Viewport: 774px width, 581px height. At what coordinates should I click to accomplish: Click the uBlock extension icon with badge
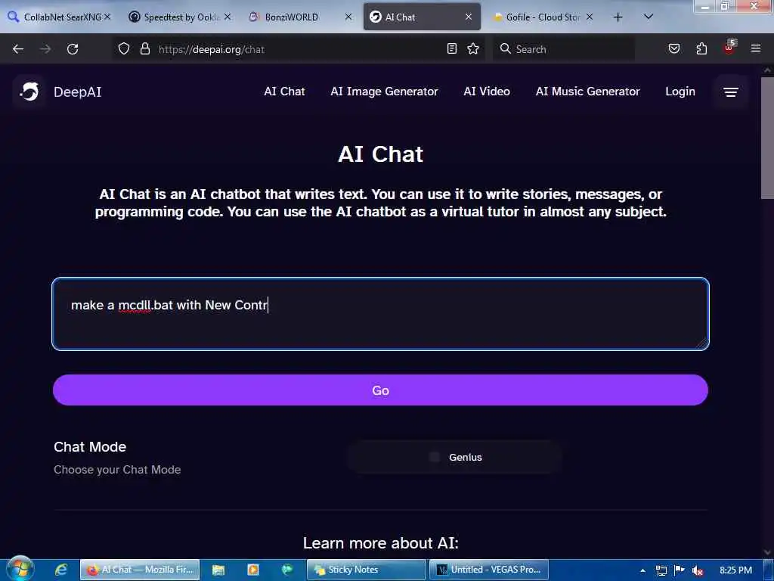point(729,48)
